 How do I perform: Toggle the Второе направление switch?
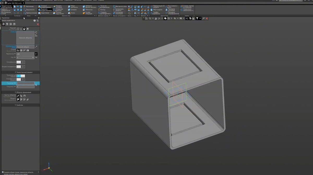point(21,67)
